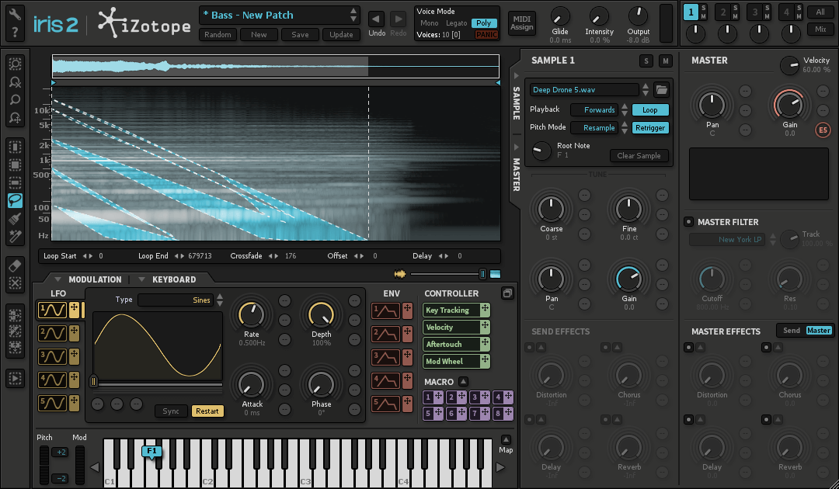Click the Random patch button
839x489 pixels.
218,35
